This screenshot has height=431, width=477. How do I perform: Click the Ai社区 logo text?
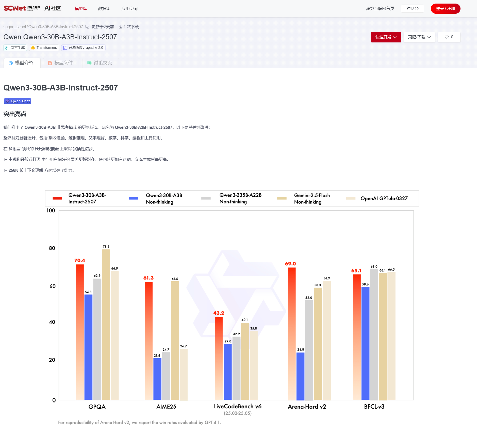53,8
